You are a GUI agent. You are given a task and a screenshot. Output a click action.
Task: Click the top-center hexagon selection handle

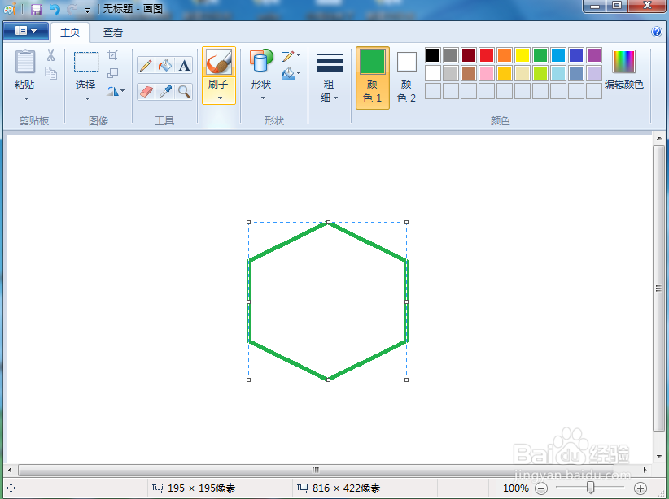coord(328,223)
